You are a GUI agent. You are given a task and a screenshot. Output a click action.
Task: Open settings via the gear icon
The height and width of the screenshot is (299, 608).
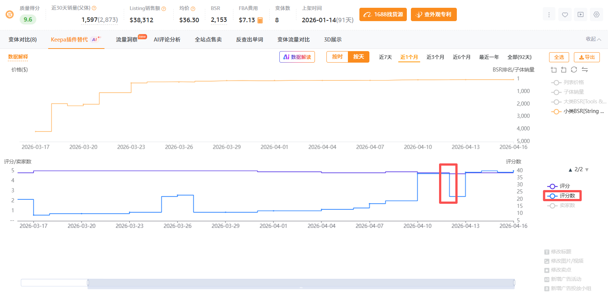(596, 14)
